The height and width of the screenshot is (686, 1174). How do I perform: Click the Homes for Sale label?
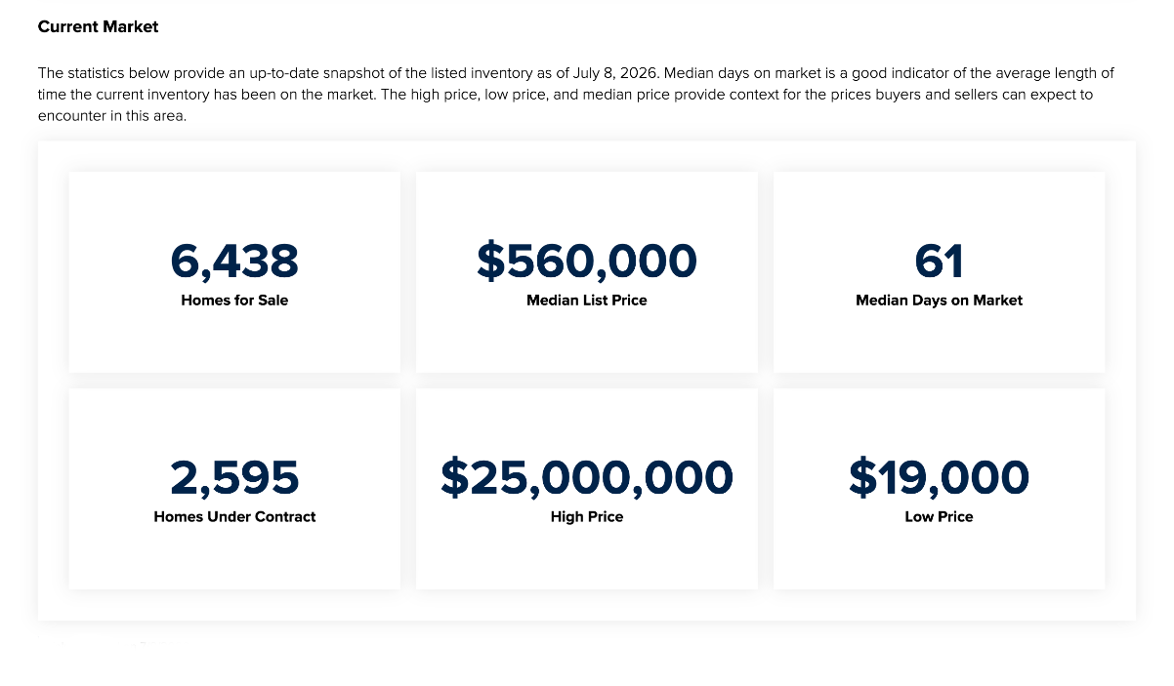click(x=234, y=301)
